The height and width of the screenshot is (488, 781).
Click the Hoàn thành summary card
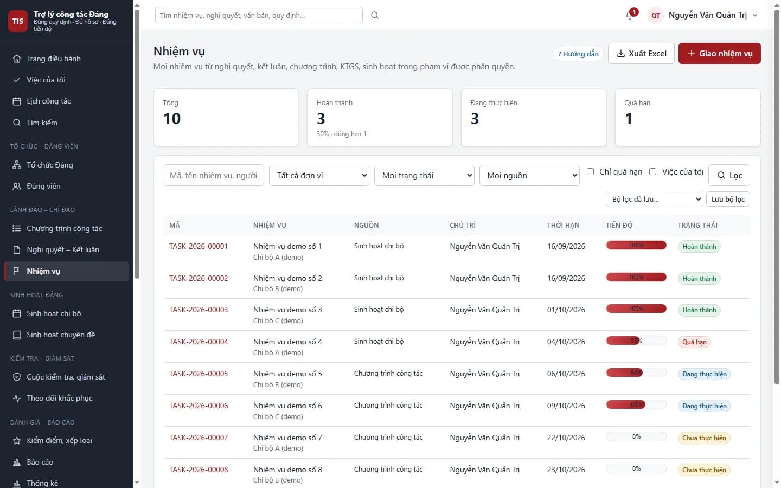pos(380,118)
